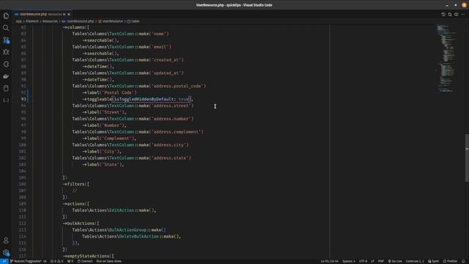
Task: Open the Docker view in the activity bar
Action: click(6, 76)
